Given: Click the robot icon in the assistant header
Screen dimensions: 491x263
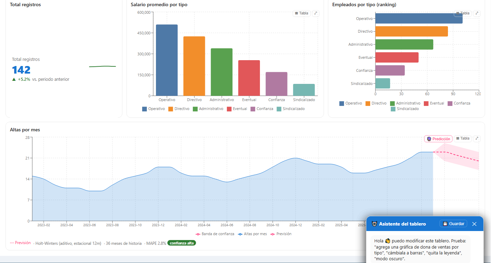Looking at the screenshot, I should tap(374, 224).
